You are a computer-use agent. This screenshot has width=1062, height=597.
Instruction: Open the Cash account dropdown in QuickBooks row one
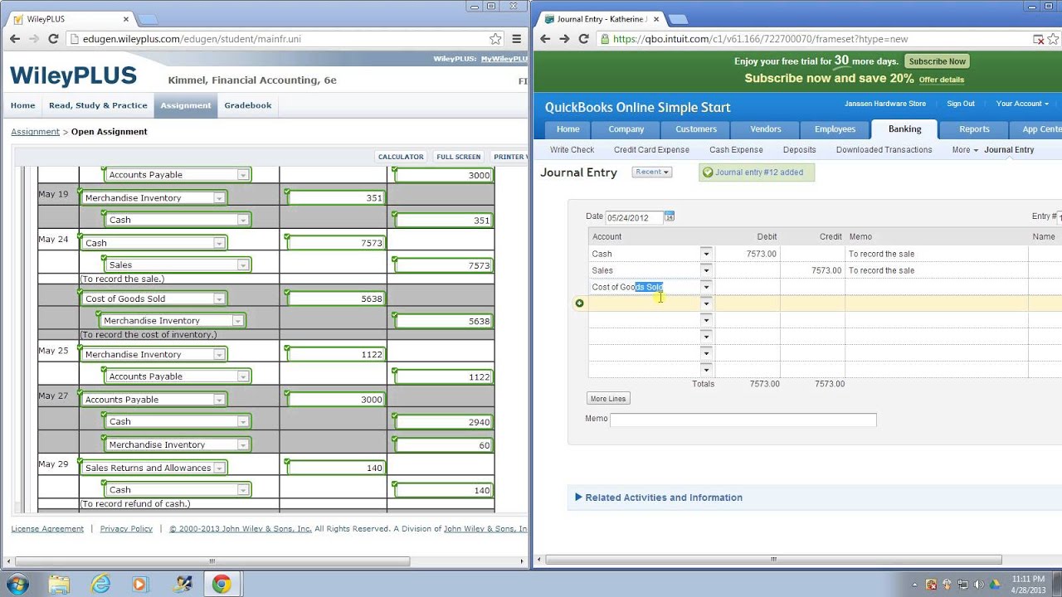coord(706,254)
